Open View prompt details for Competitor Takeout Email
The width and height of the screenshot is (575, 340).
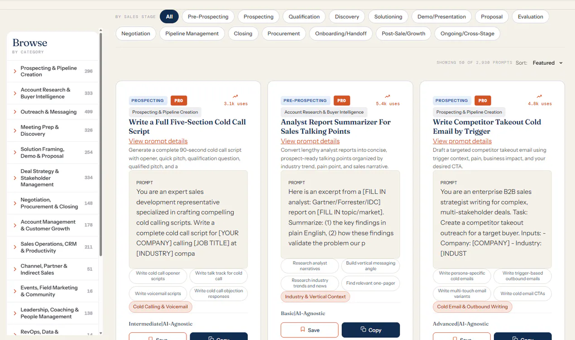click(462, 141)
